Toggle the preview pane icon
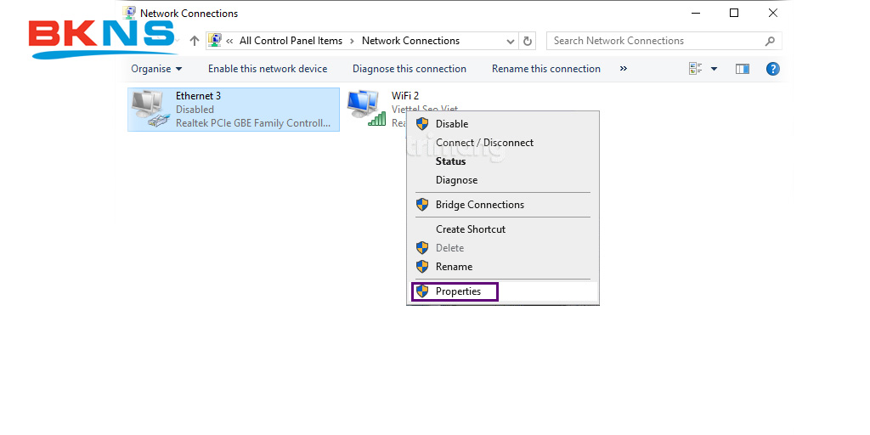The image size is (870, 435). (x=743, y=69)
